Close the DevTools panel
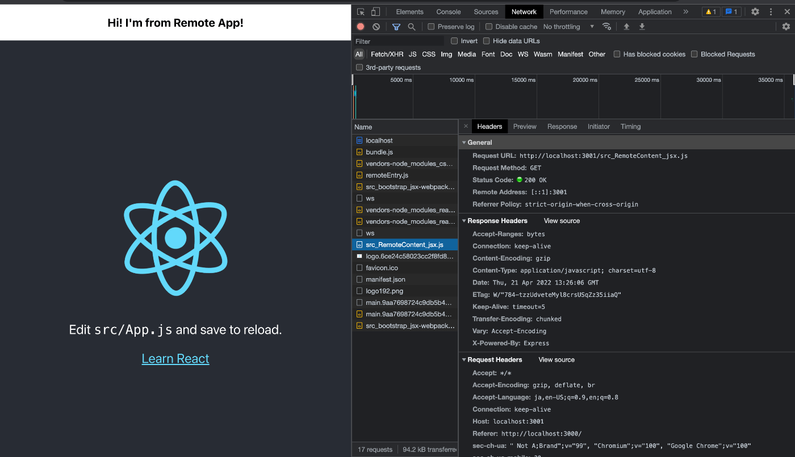The image size is (795, 457). click(786, 12)
